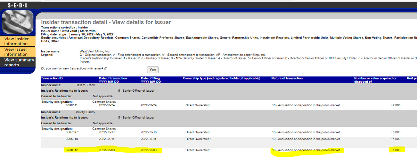The image size is (417, 157).
Task: Click highlighted nature of transaction in last row
Action: pyautogui.click(x=305, y=150)
